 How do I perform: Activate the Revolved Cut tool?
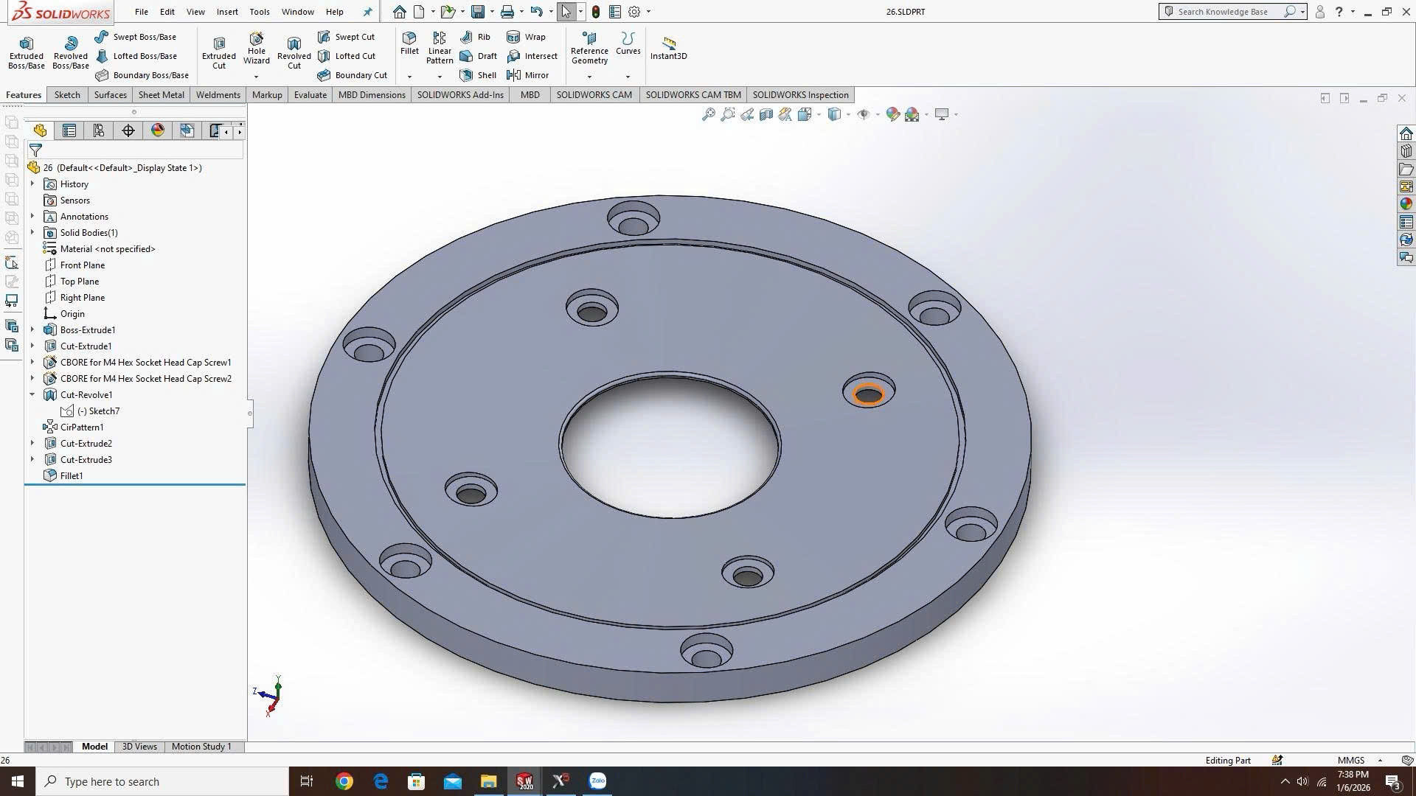coord(294,52)
